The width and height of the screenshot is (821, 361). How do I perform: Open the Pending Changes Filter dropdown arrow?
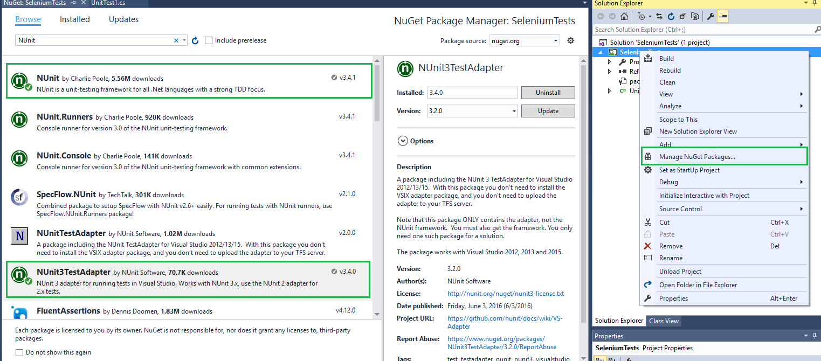click(x=650, y=16)
